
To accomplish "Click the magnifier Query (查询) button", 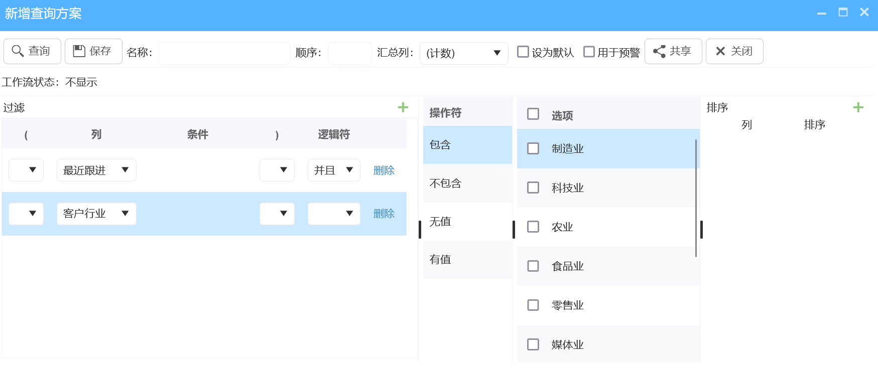I will coord(32,51).
